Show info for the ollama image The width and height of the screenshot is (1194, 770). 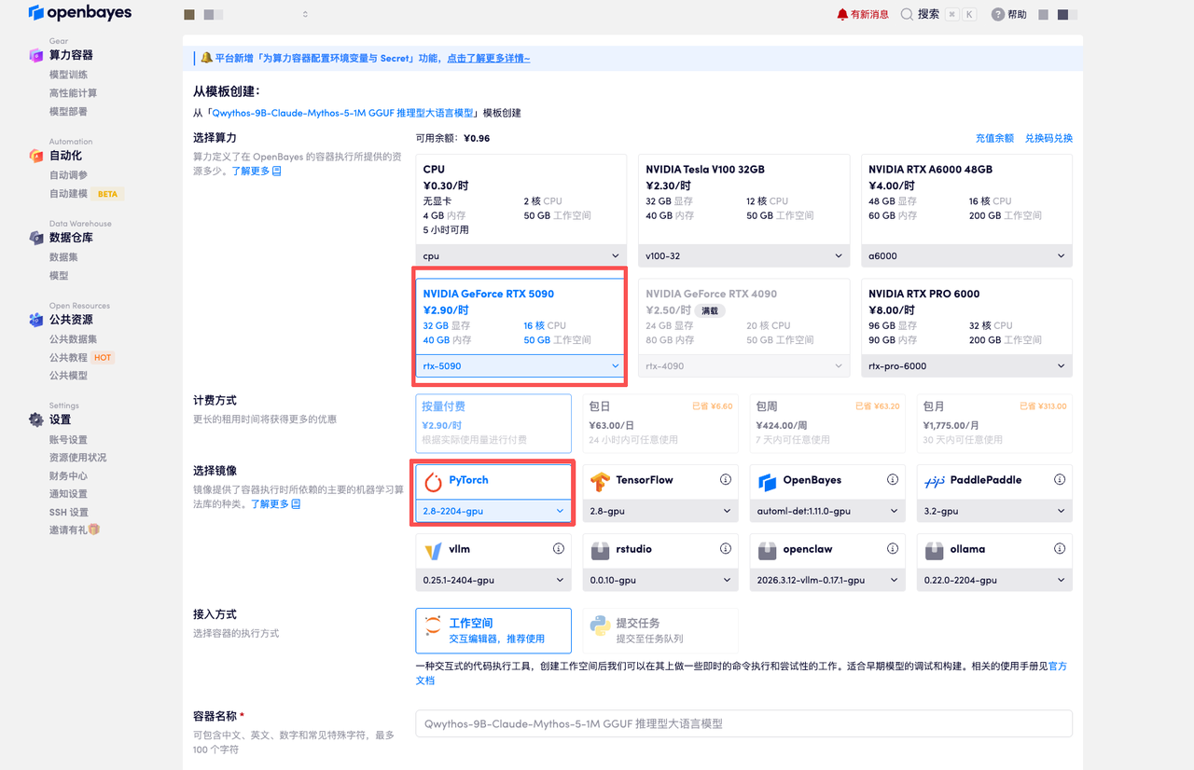pyautogui.click(x=1060, y=549)
